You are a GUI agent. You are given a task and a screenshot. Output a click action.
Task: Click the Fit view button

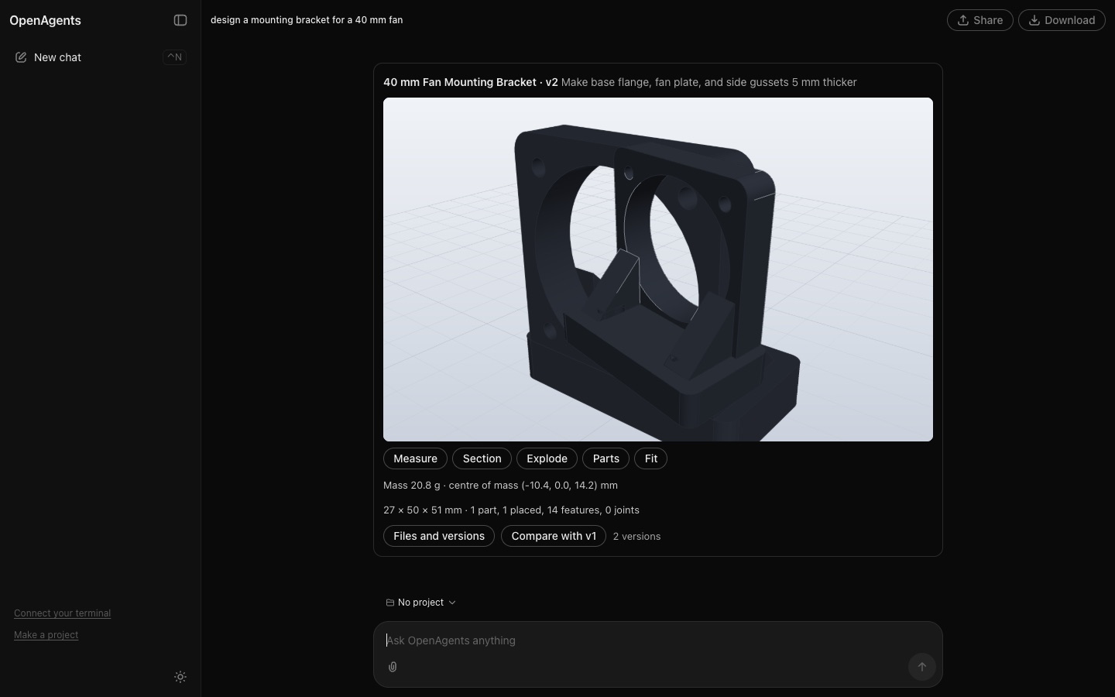click(650, 458)
